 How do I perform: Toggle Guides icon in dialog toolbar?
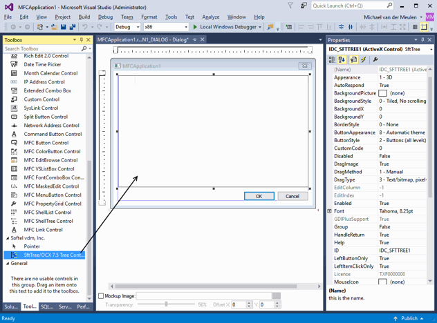(424, 27)
